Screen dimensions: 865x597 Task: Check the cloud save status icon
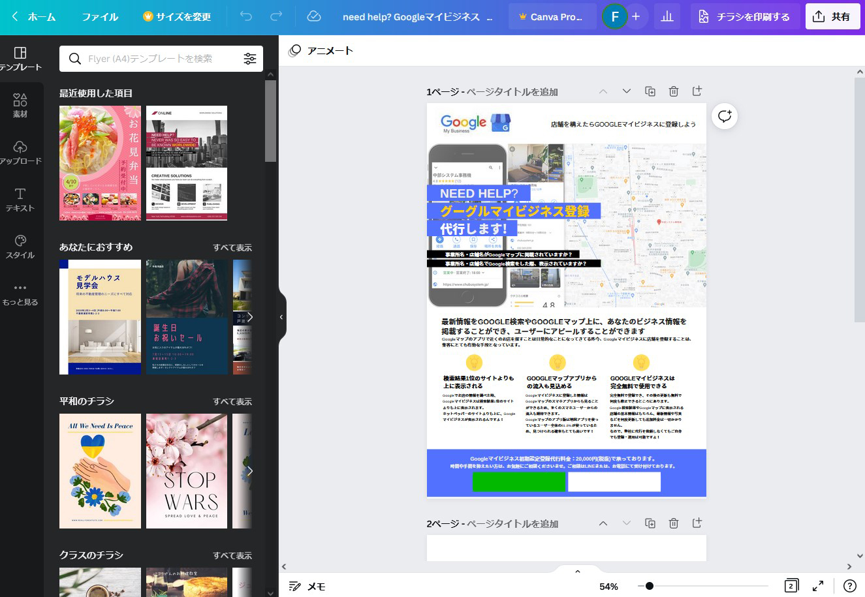tap(314, 17)
